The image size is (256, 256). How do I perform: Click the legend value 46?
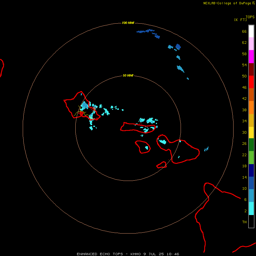[x=244, y=88]
